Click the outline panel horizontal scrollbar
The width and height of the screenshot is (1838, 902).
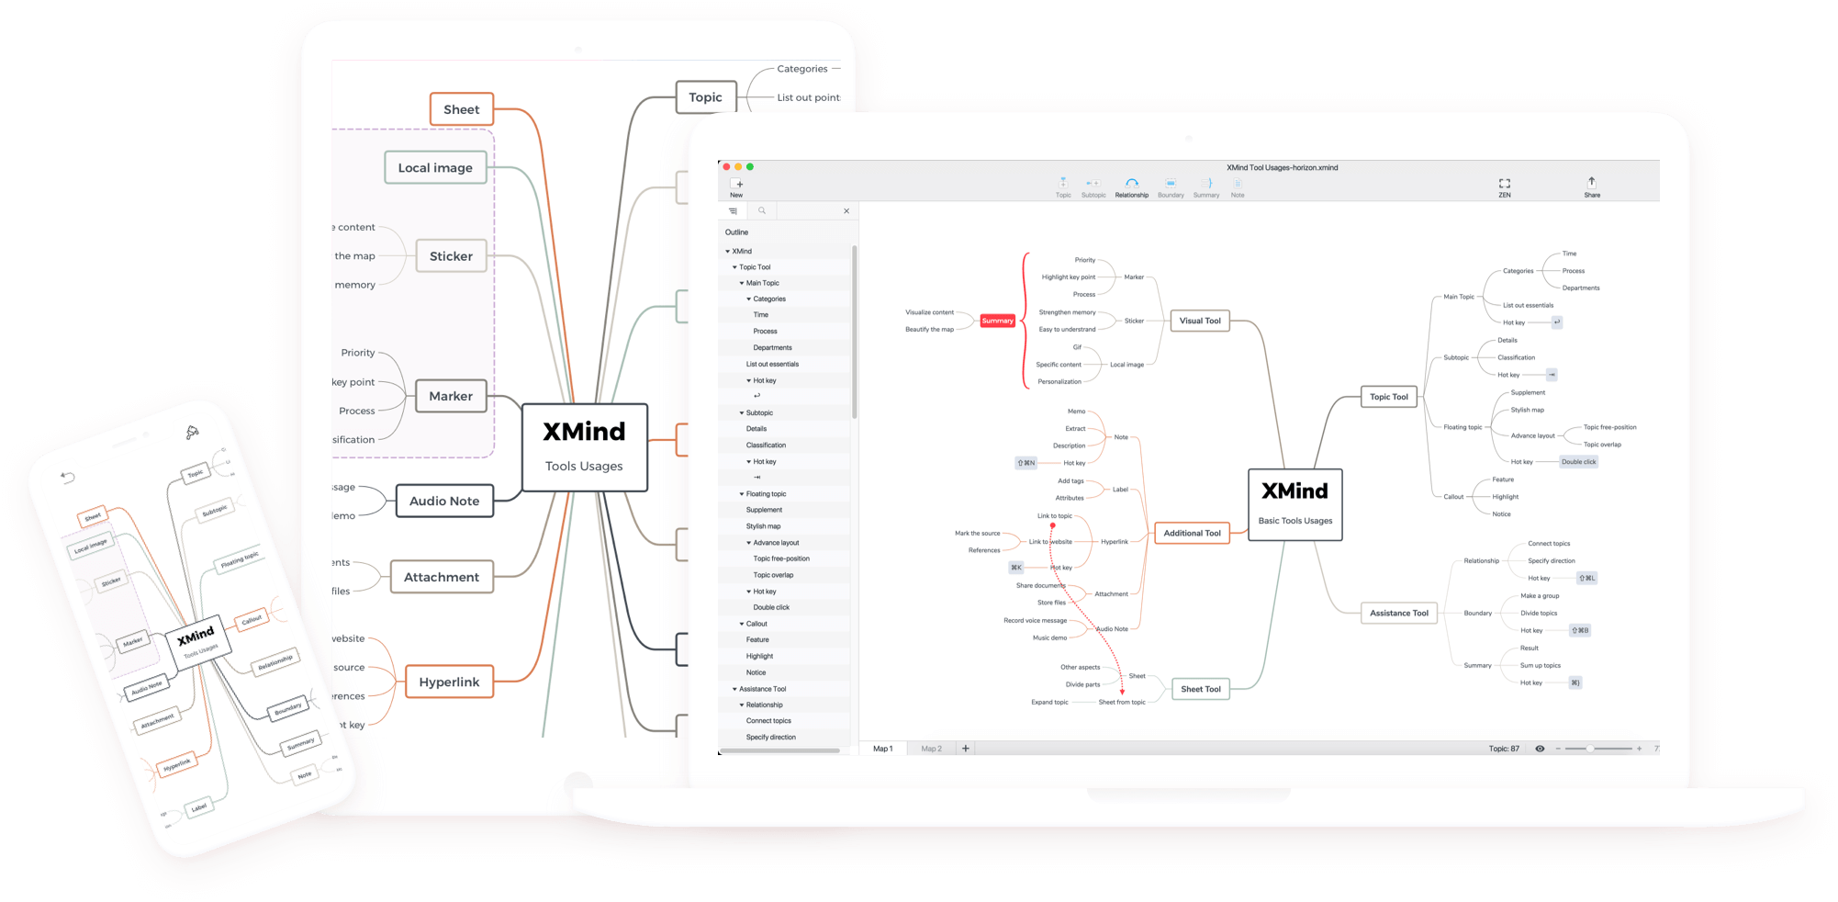point(780,751)
